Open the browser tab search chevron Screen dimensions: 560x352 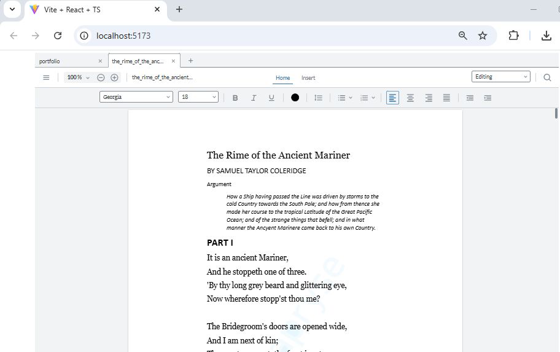click(x=12, y=9)
